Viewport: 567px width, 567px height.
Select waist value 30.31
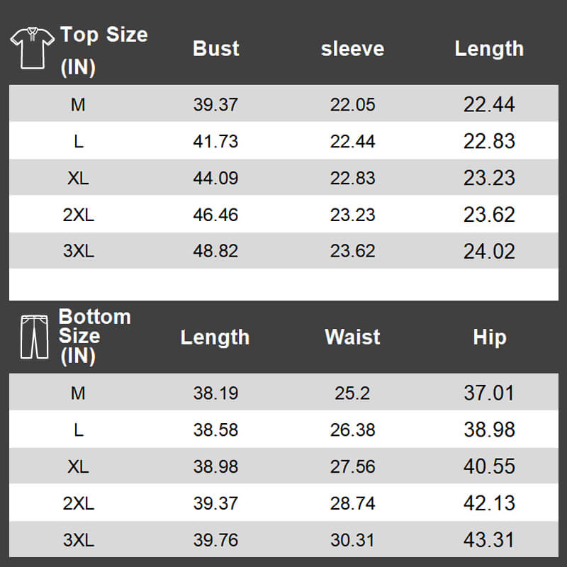pos(352,540)
